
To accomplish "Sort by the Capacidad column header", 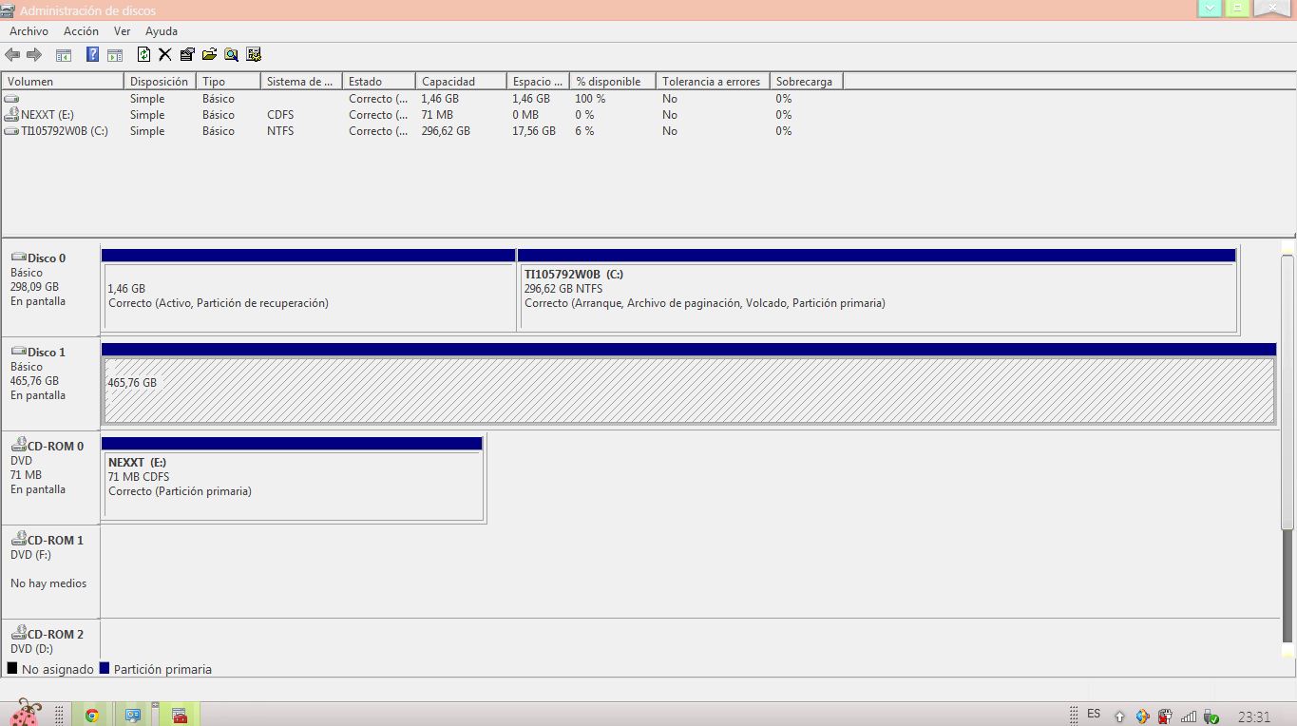I will point(461,82).
